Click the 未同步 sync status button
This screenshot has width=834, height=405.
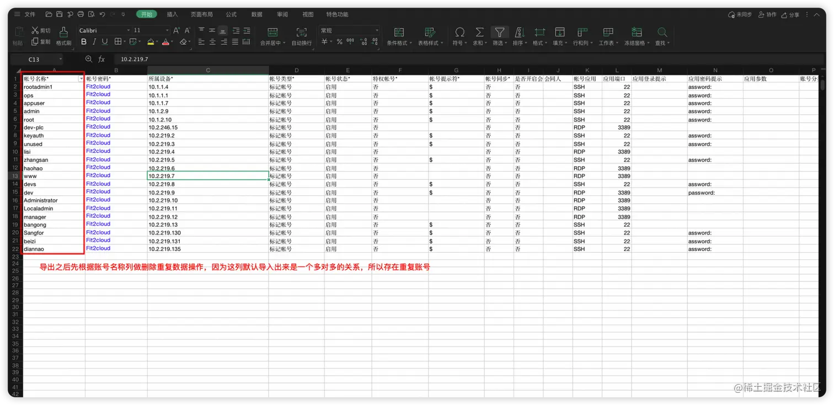tap(740, 15)
